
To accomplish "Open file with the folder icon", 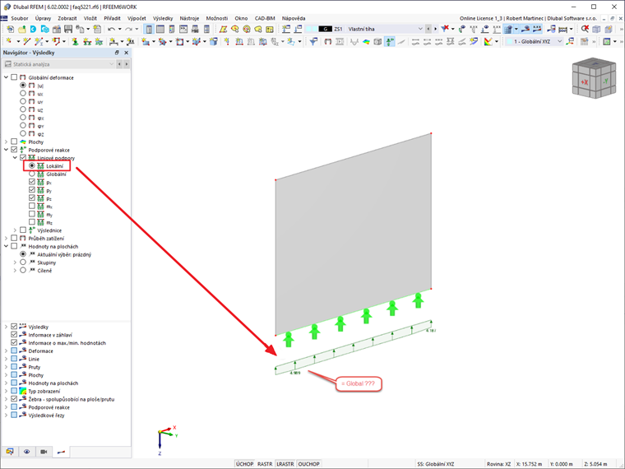I will (x=21, y=29).
